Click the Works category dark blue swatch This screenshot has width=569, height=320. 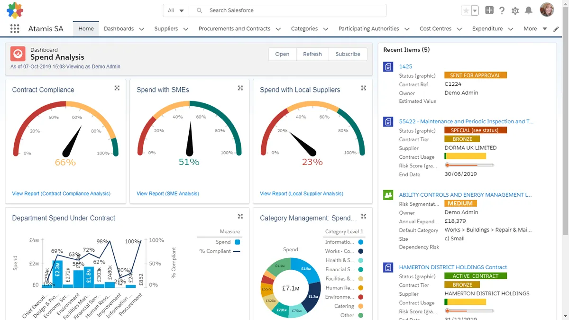point(361,251)
